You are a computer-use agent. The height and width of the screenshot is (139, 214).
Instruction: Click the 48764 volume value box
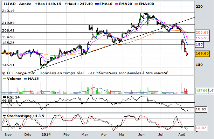pos(202,90)
